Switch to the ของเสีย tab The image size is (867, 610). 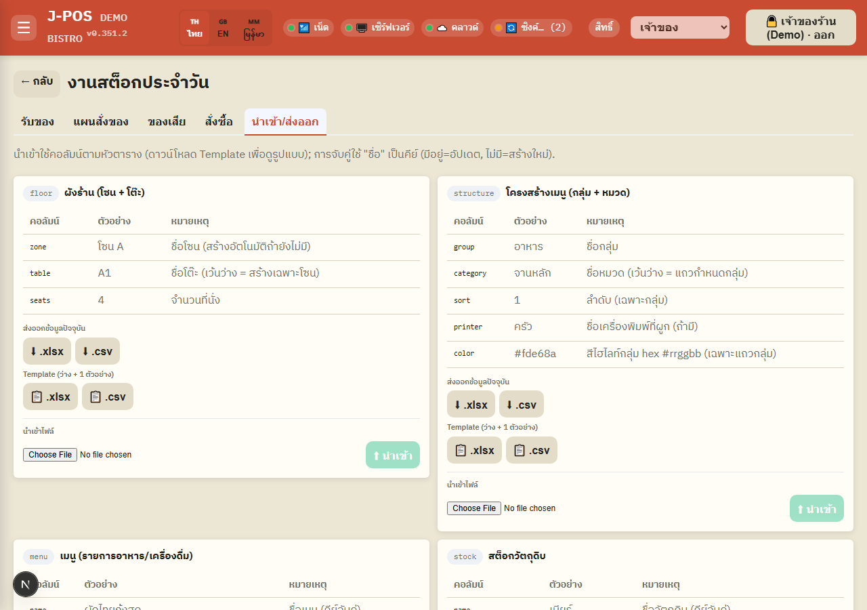tap(167, 122)
